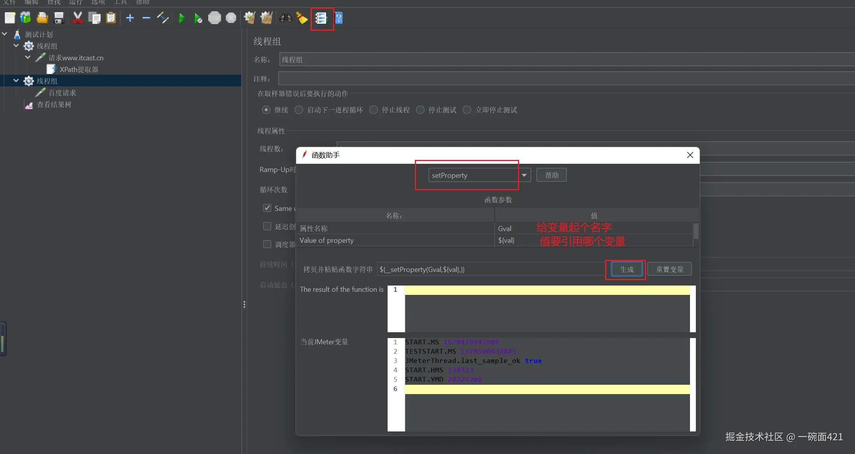This screenshot has width=855, height=454.
Task: Open the 选项 menu
Action: point(98,2)
